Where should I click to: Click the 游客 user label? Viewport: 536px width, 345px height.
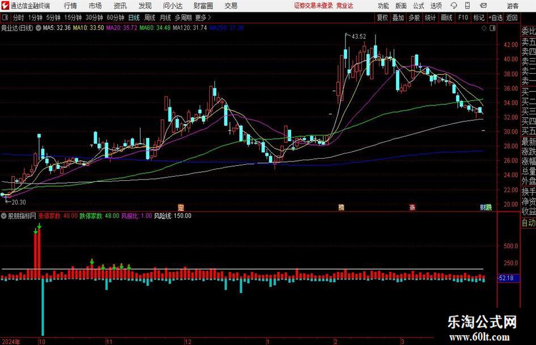coord(513,6)
